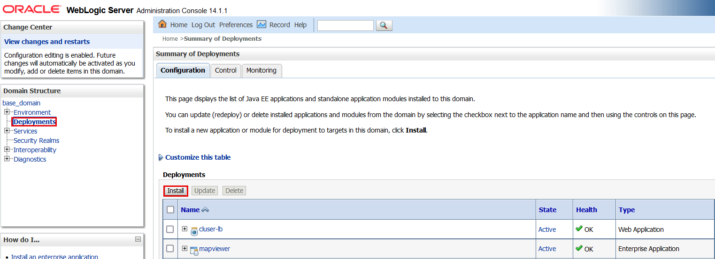Collapse the How do I panel
715x259 pixels.
point(138,239)
